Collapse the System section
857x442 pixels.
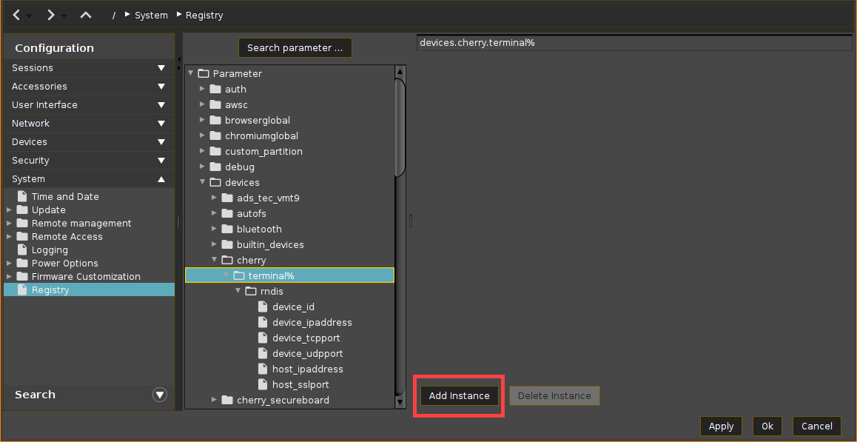[x=161, y=179]
